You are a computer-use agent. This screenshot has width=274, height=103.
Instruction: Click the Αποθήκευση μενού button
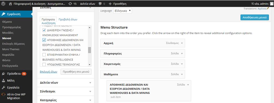click(x=255, y=17)
